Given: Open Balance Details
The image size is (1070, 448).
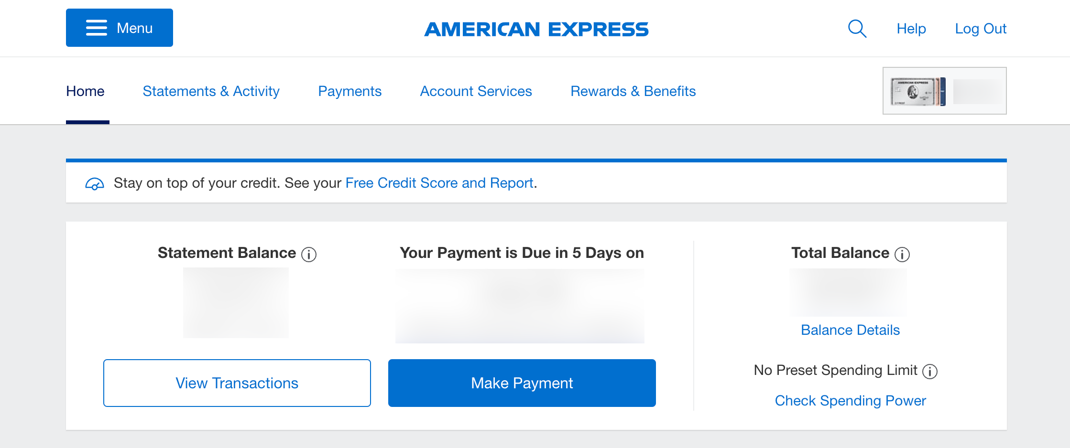Looking at the screenshot, I should pos(849,330).
